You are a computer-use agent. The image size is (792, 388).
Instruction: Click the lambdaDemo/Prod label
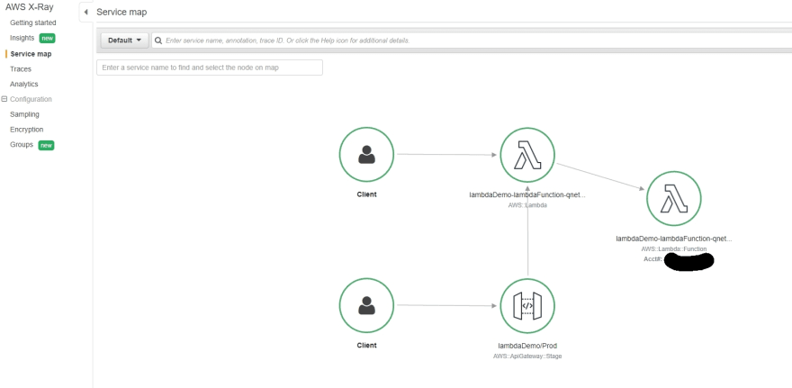[527, 346]
